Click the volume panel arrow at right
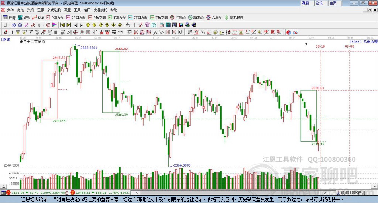This screenshot has height=203, width=378. 375,187
